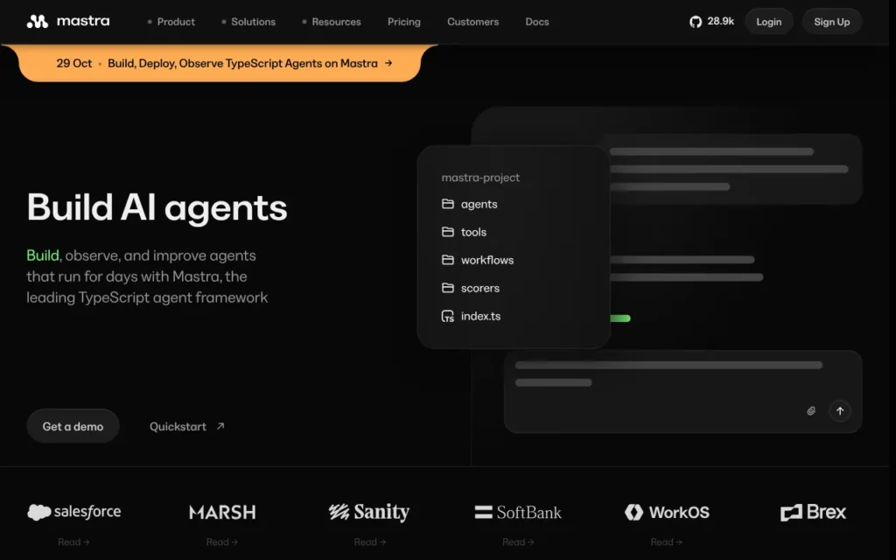The image size is (896, 560).
Task: Click Read link under Sanity
Action: (x=370, y=542)
